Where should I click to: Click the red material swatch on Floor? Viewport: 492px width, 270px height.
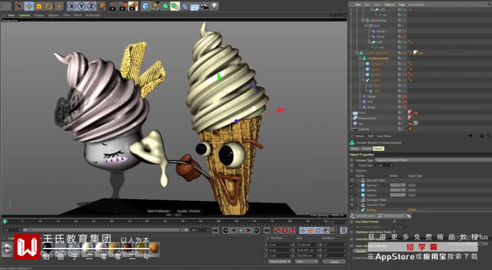[x=410, y=113]
